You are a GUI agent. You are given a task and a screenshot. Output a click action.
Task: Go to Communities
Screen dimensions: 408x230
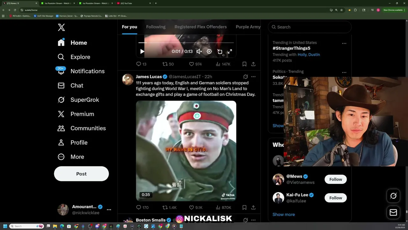point(82,128)
